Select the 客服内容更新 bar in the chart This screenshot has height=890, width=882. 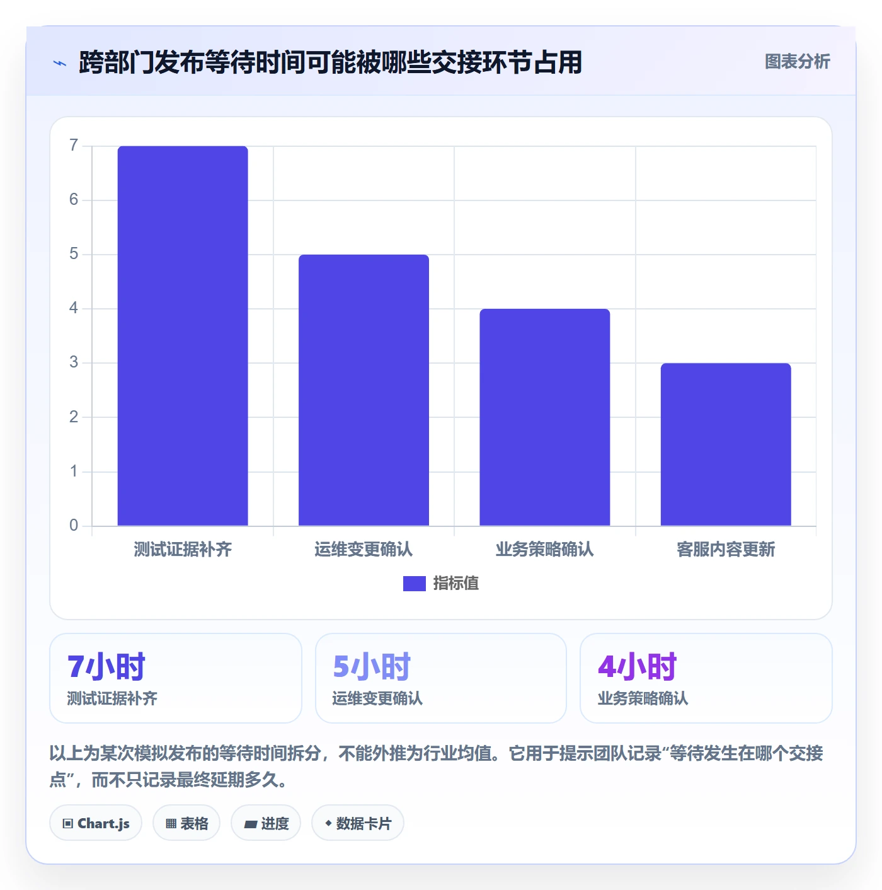(726, 444)
